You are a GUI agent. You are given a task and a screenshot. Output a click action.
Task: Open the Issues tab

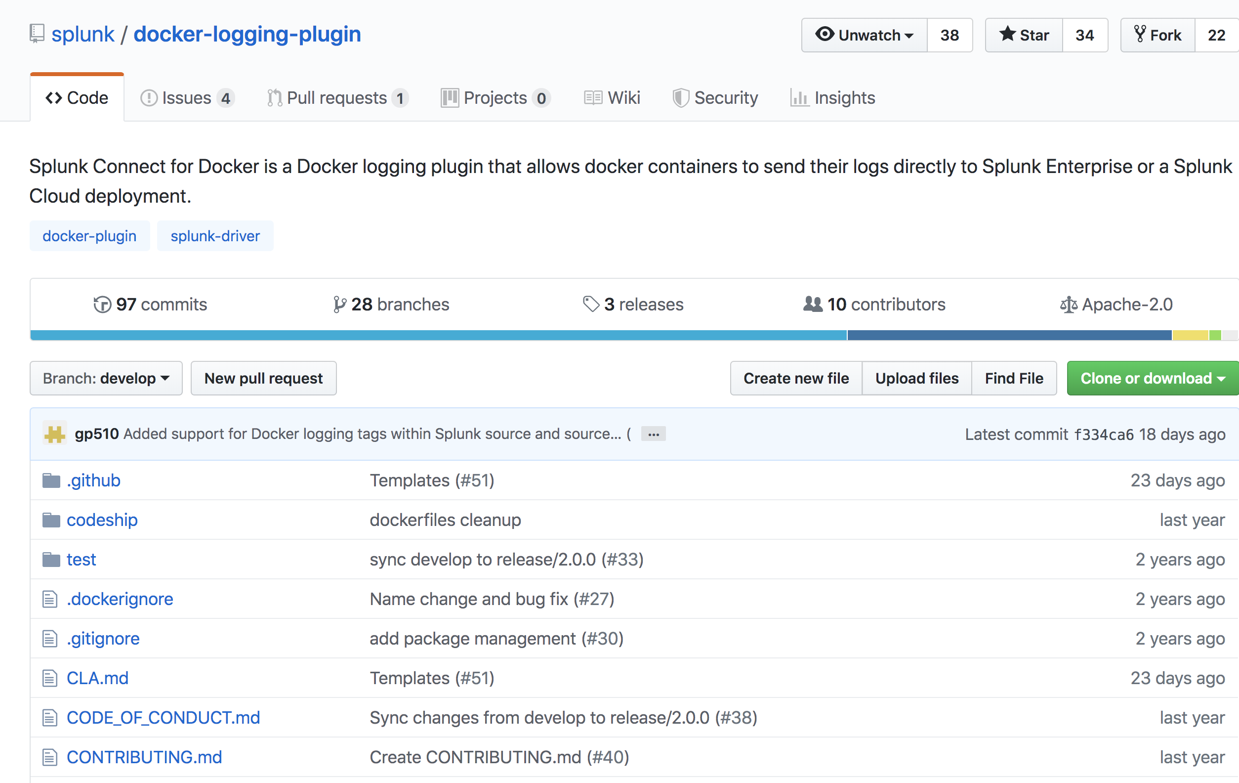click(x=188, y=98)
